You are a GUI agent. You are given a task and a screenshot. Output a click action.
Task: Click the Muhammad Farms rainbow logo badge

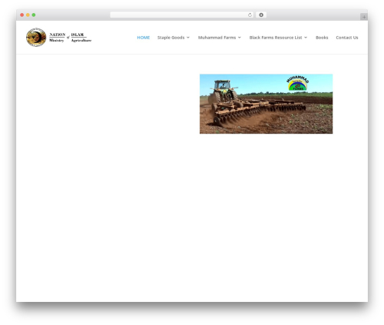(297, 83)
